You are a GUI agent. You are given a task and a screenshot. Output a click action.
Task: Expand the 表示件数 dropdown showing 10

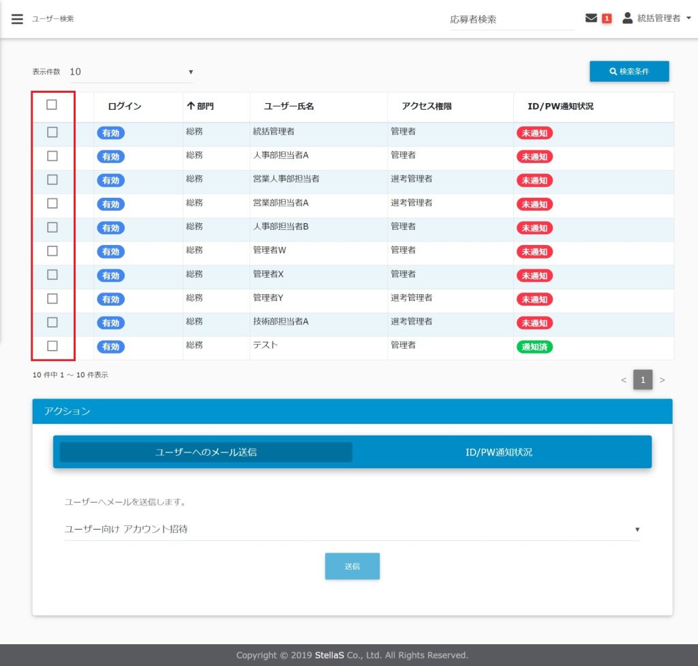(x=131, y=72)
